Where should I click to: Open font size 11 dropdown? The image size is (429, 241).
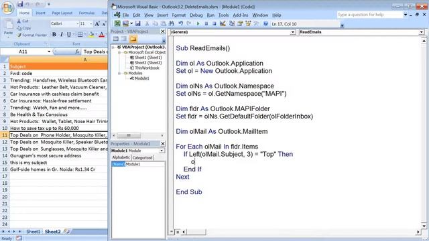[x=91, y=24]
